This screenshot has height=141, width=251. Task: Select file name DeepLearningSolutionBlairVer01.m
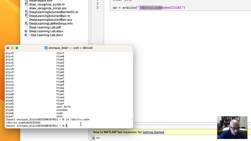click(x=54, y=12)
